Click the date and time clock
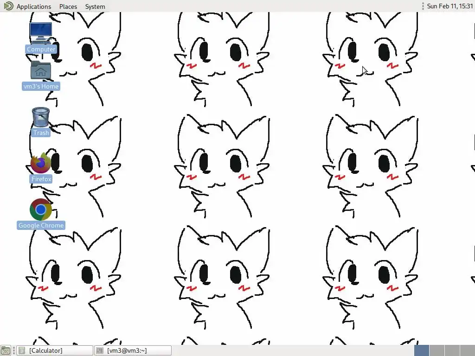This screenshot has height=356, width=475. point(449,6)
